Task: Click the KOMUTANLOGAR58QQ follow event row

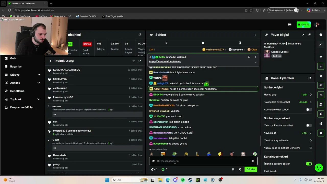Action: pyautogui.click(x=95, y=71)
